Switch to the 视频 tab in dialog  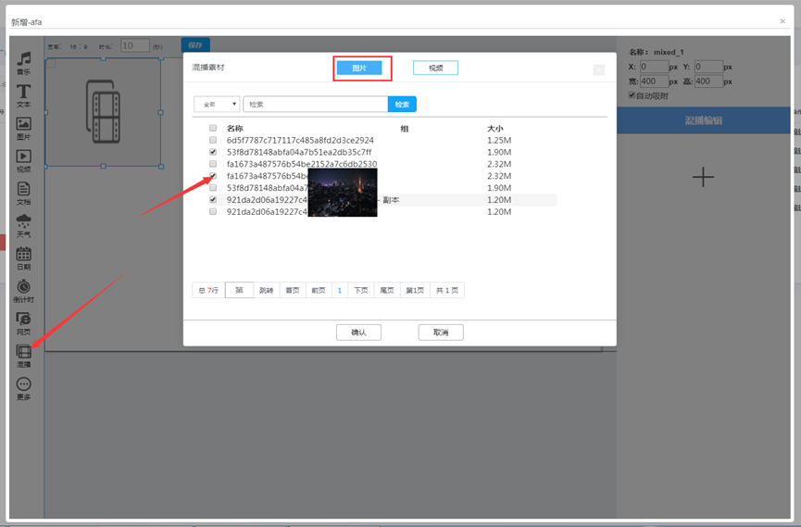coord(435,68)
